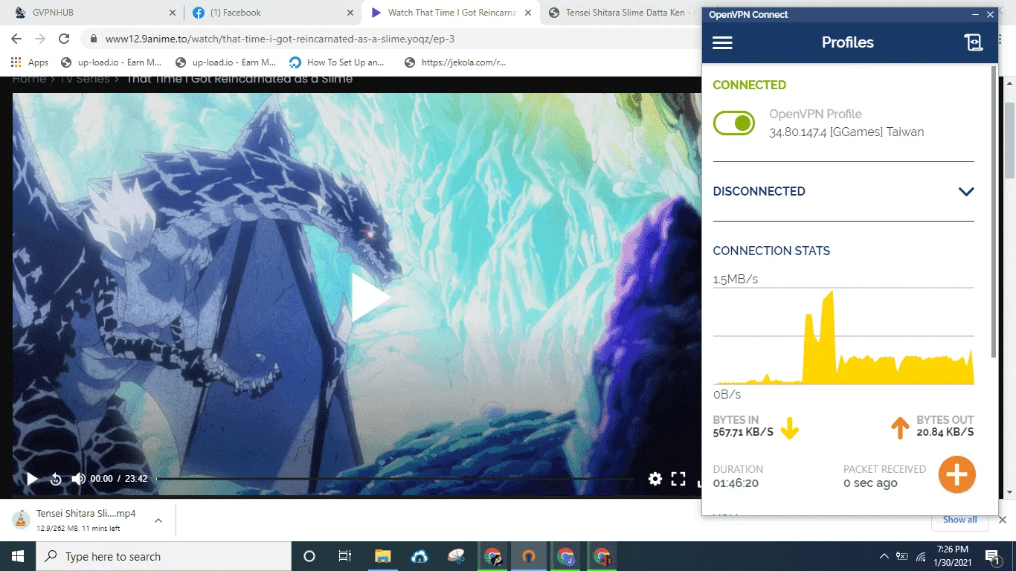This screenshot has height=571, width=1016.
Task: Play the video using the center play button
Action: 370,296
